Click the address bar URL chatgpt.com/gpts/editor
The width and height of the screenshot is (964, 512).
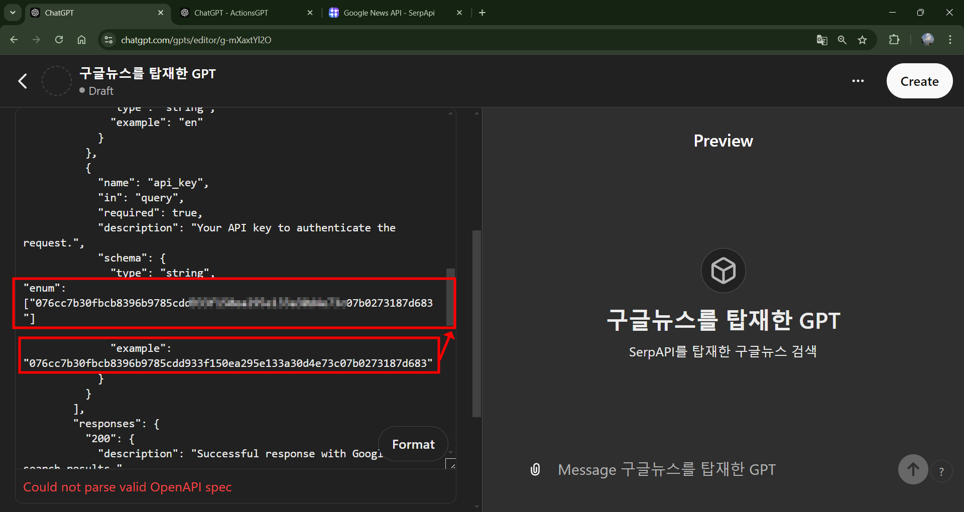pos(196,40)
